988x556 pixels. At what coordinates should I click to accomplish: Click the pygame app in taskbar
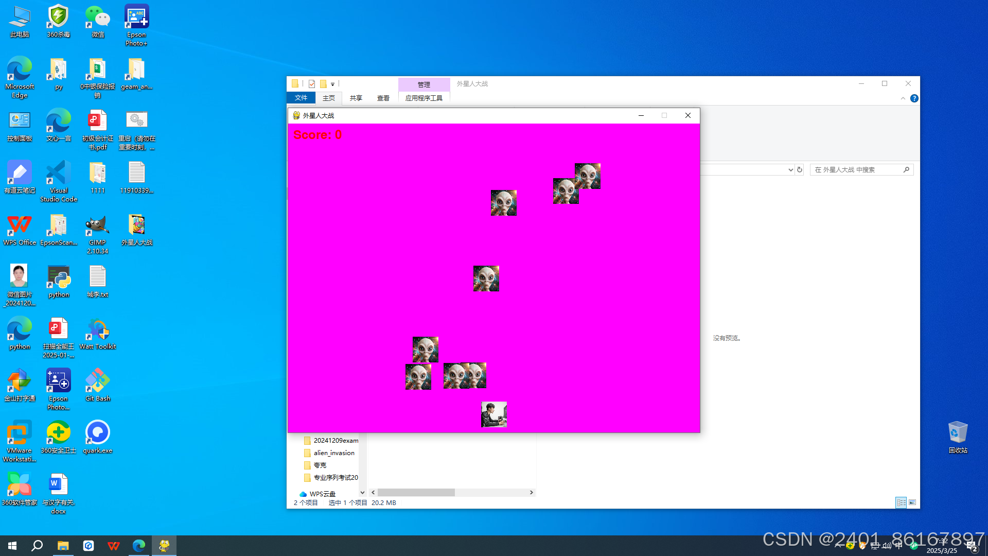click(164, 546)
